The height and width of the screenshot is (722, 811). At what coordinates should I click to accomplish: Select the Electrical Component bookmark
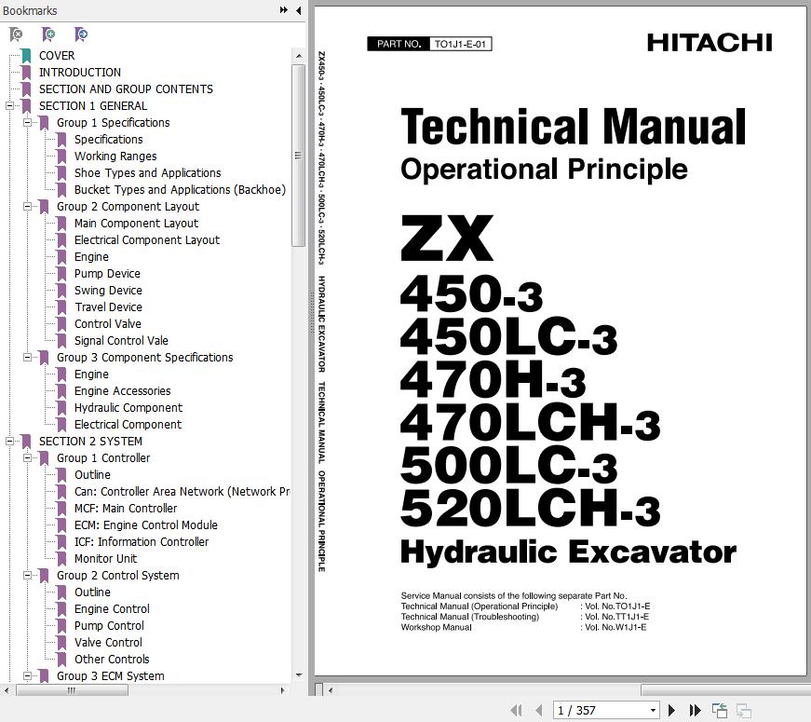click(x=128, y=425)
